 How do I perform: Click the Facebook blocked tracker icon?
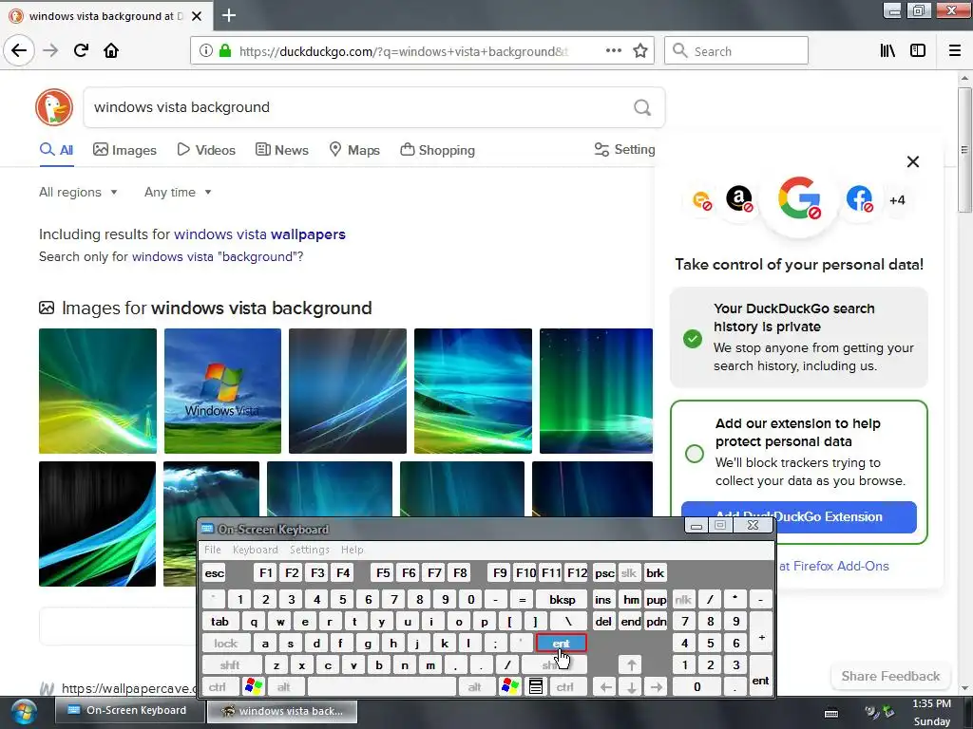click(859, 199)
